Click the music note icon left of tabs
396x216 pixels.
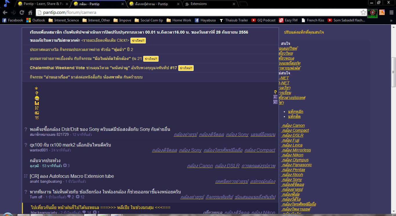coord(6,4)
